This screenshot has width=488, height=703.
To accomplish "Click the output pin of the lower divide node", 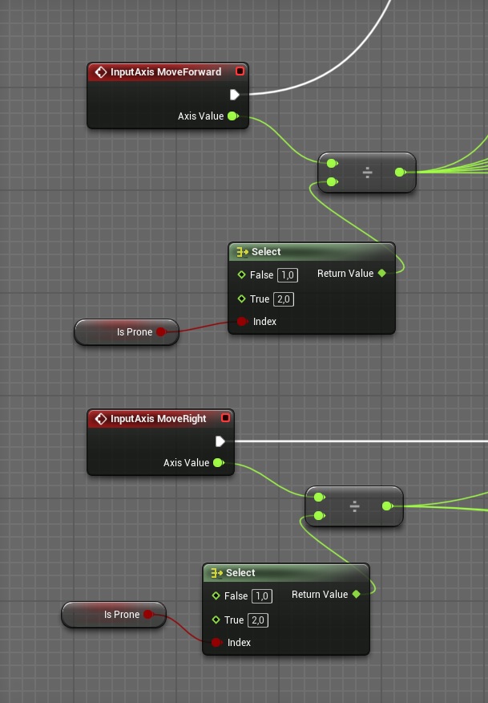I will click(387, 506).
